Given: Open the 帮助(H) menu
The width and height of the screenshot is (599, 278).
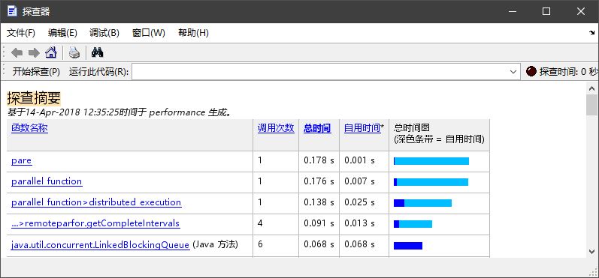Looking at the screenshot, I should point(193,33).
